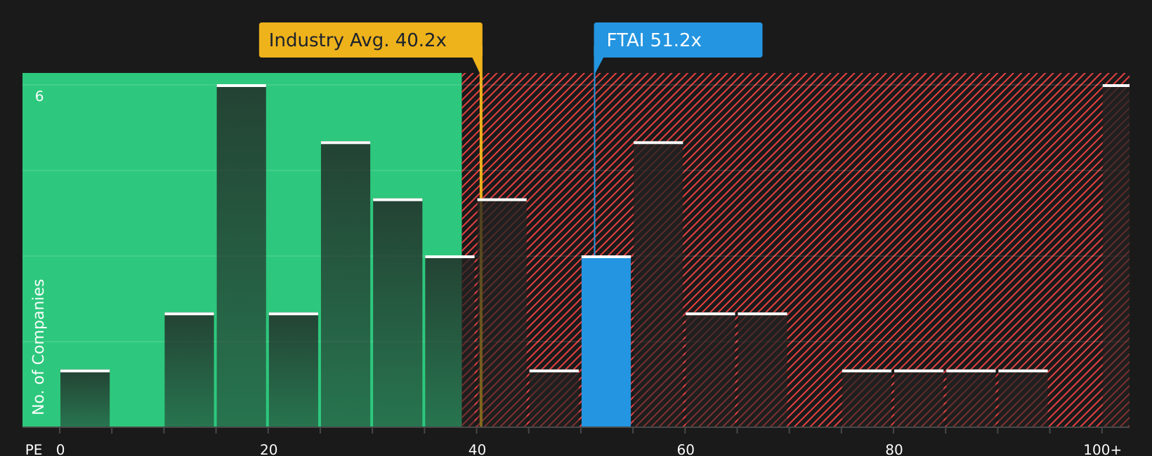
Task: Select the bar for PE 60 to 65
Action: 710,370
